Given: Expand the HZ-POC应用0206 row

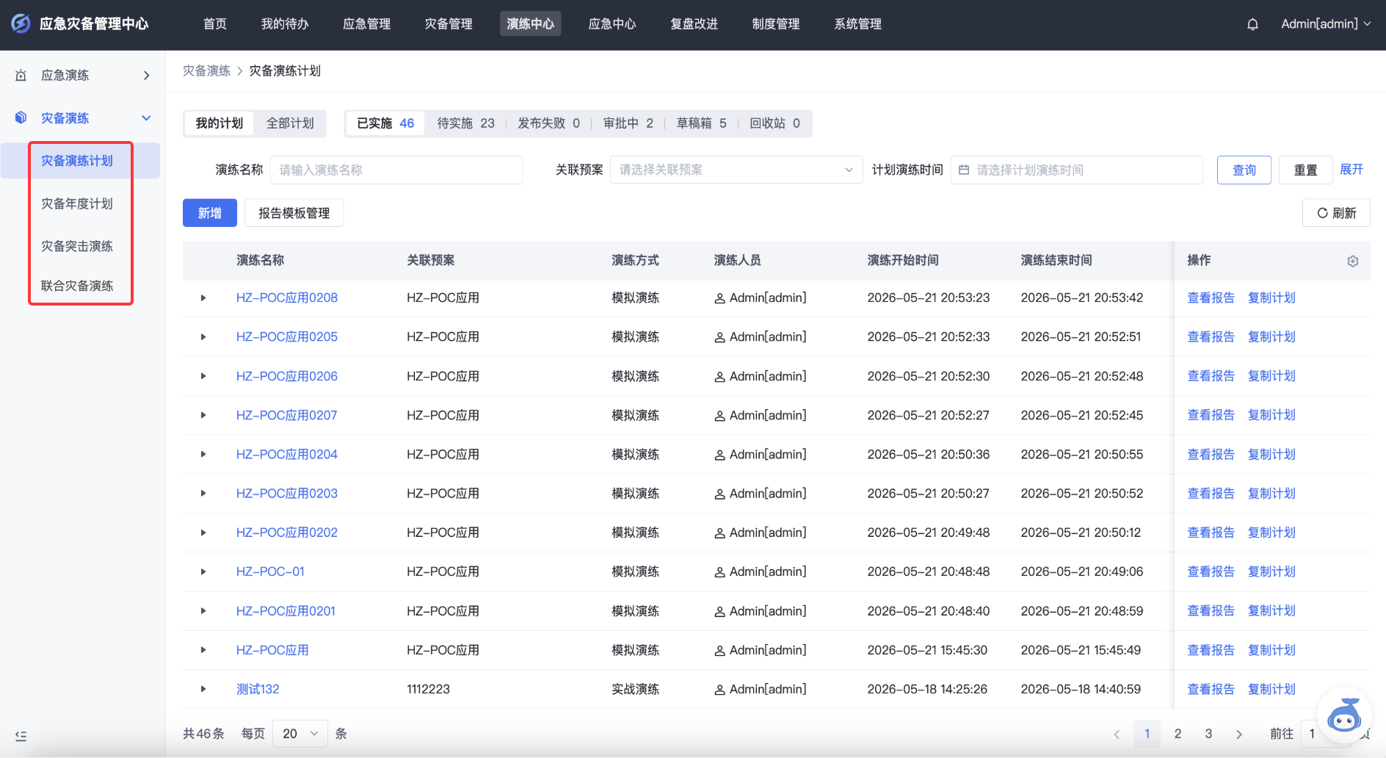Looking at the screenshot, I should (203, 376).
